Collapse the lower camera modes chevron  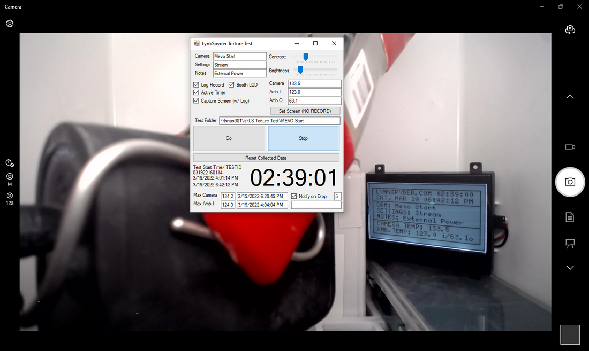coord(570,267)
